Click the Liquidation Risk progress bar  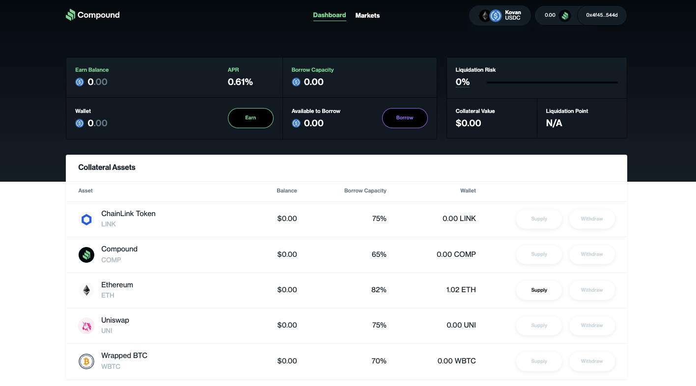[x=552, y=83]
